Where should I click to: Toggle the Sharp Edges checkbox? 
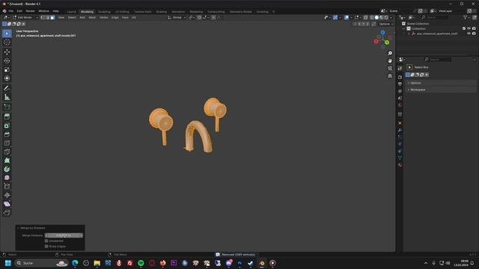[46, 247]
